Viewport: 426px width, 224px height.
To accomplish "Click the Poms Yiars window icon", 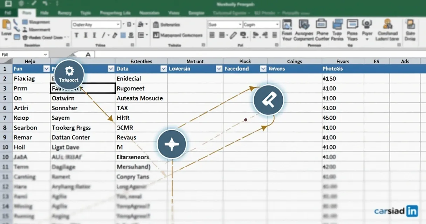I will coord(352,24).
